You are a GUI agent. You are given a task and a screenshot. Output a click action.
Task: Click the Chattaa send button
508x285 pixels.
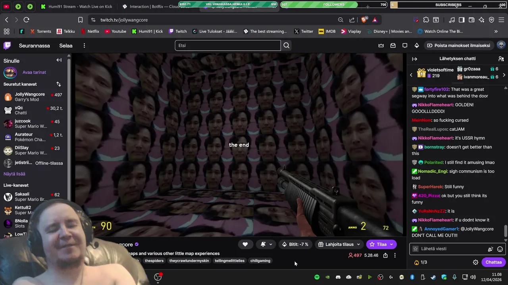pos(493,262)
